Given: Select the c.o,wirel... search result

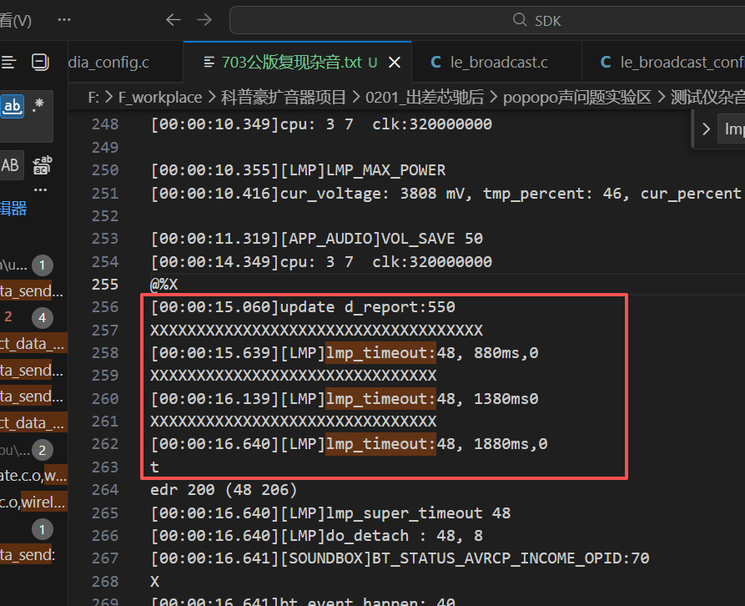Looking at the screenshot, I should point(33,502).
